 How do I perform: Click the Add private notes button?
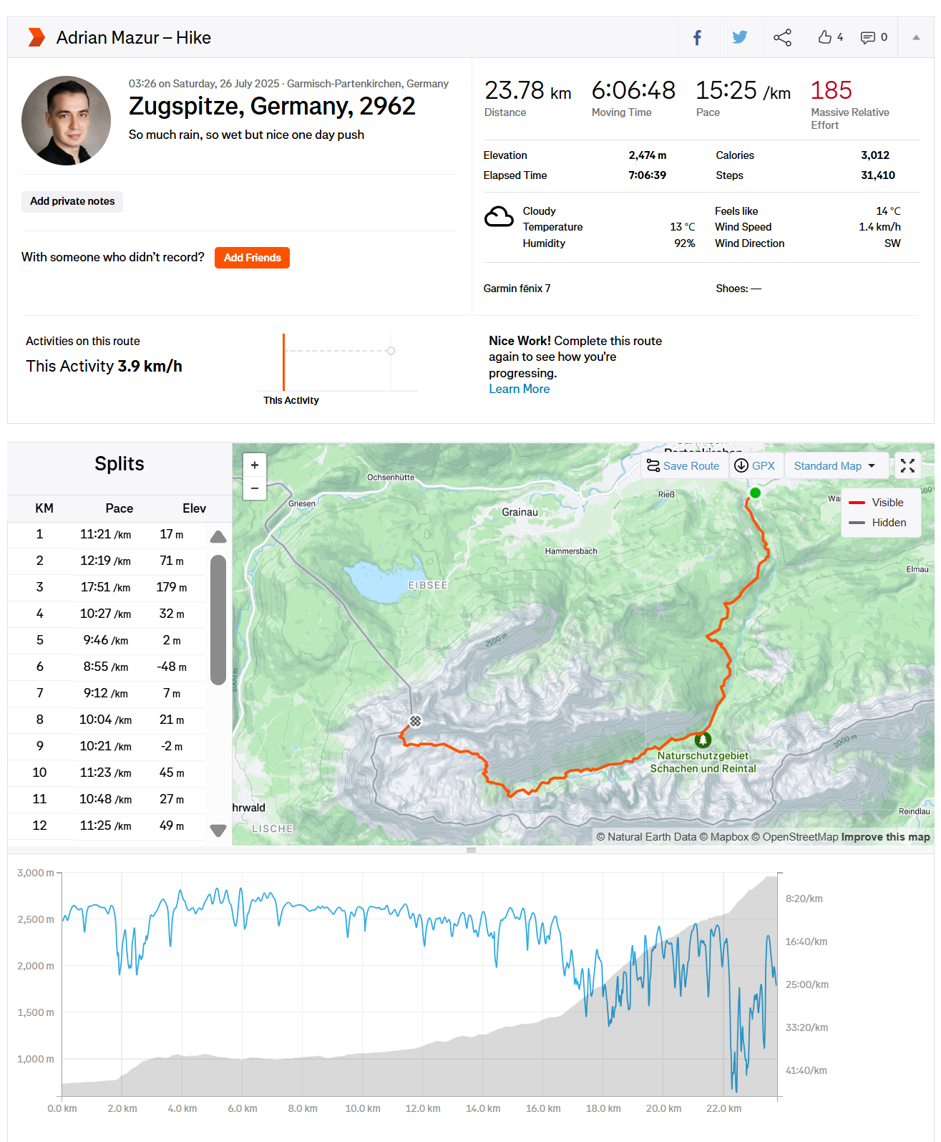click(x=72, y=201)
